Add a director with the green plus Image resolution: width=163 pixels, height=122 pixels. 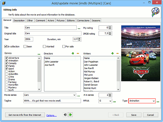(73, 53)
